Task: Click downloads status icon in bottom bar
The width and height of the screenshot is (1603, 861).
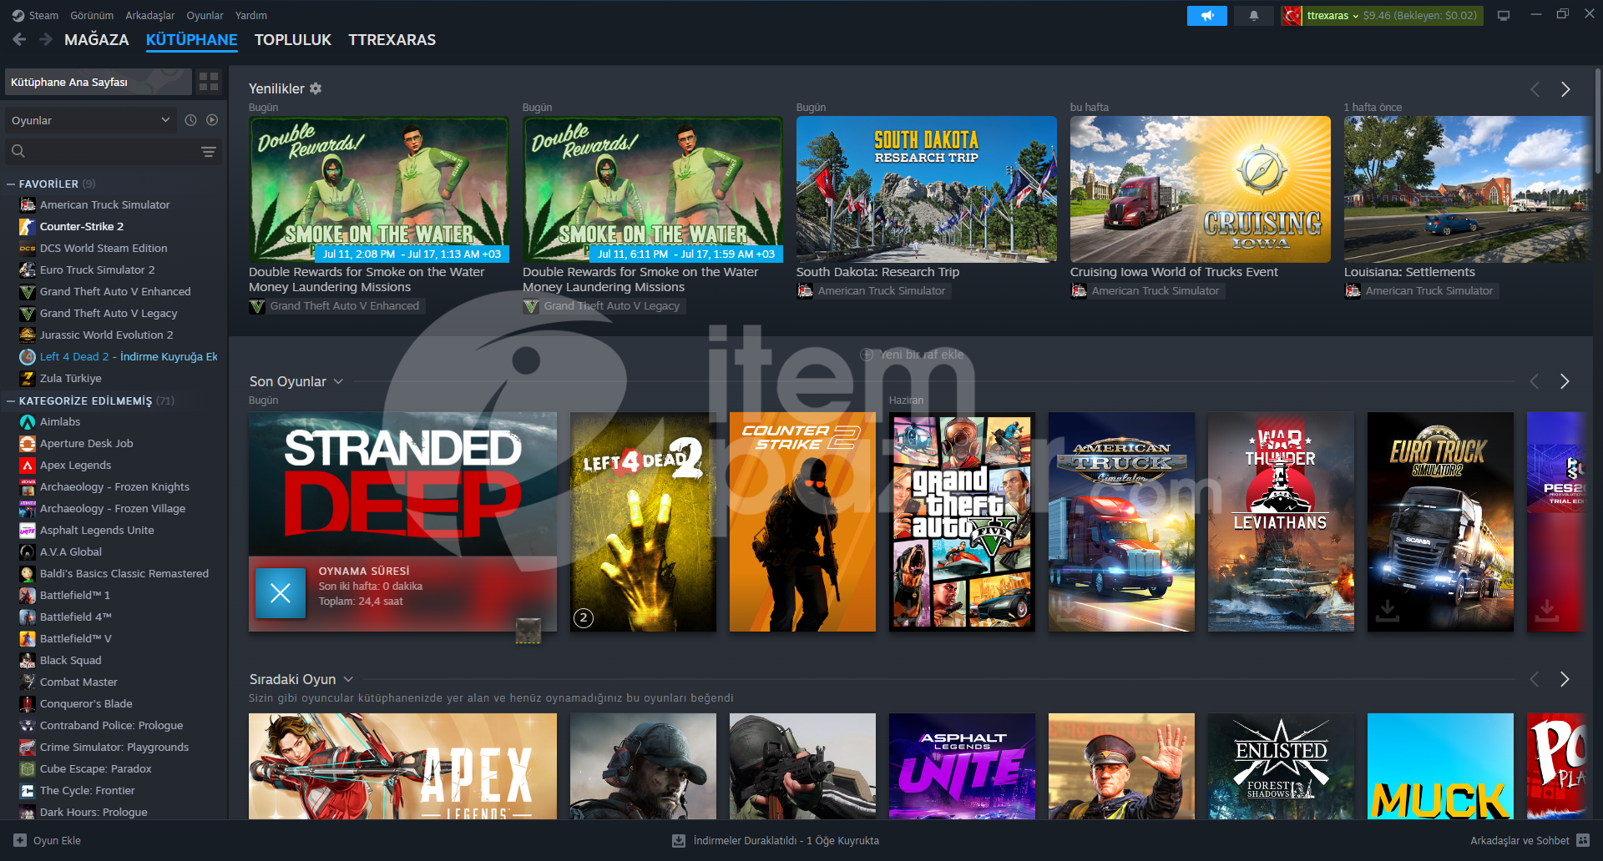Action: (x=679, y=841)
